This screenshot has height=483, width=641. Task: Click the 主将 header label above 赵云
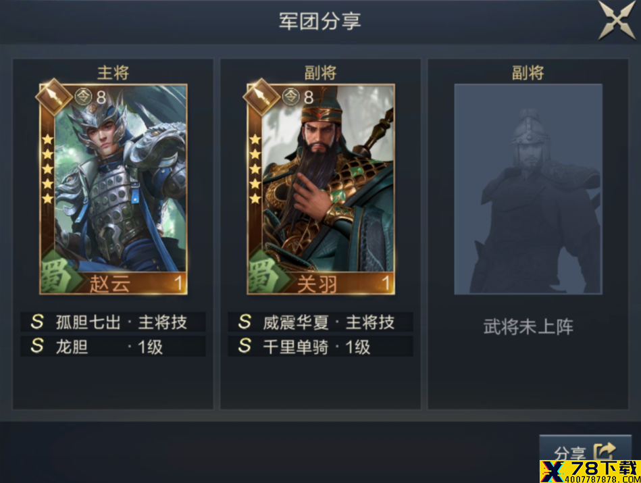(x=113, y=73)
